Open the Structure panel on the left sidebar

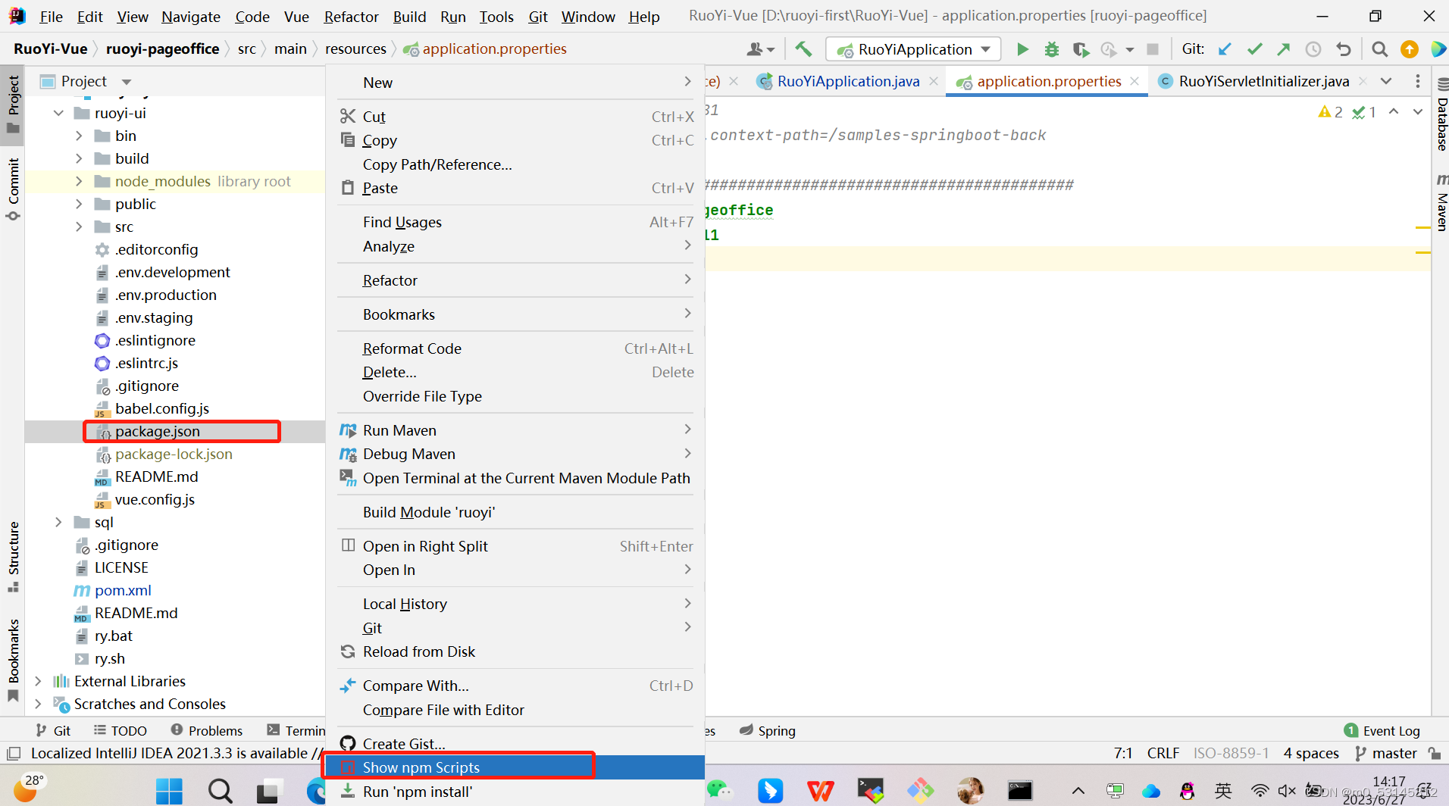(12, 553)
